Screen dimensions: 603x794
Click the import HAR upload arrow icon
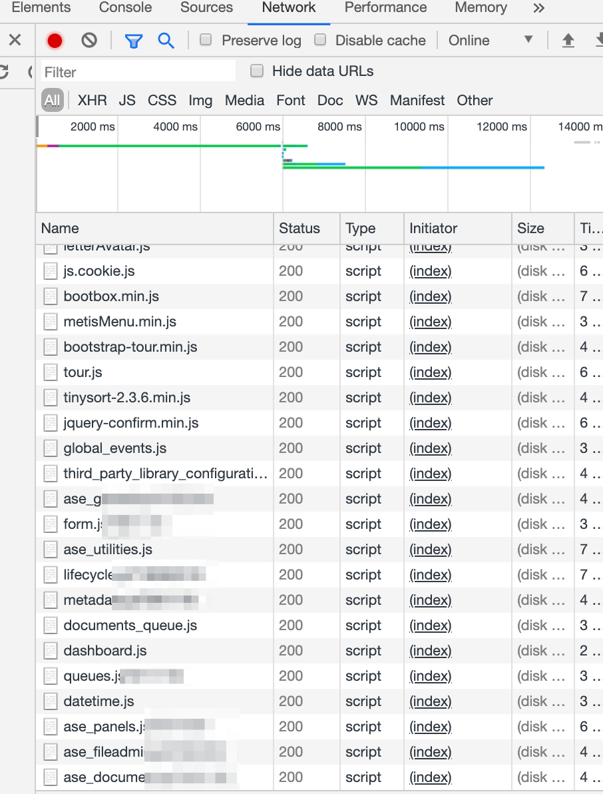pos(568,41)
